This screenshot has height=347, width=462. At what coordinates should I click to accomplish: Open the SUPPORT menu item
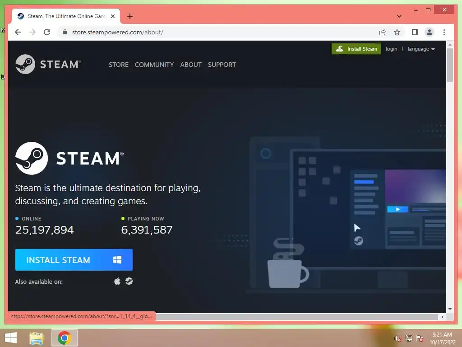click(222, 65)
